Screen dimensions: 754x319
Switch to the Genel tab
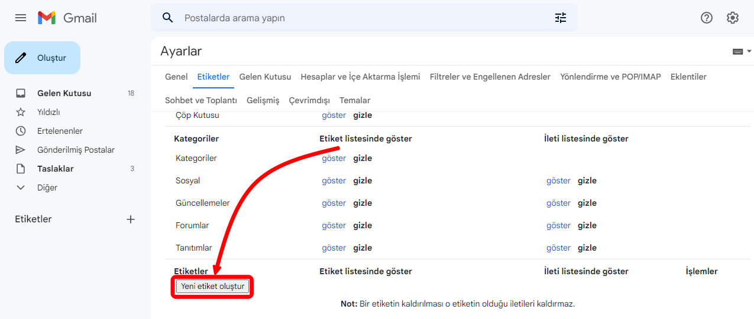pyautogui.click(x=176, y=77)
